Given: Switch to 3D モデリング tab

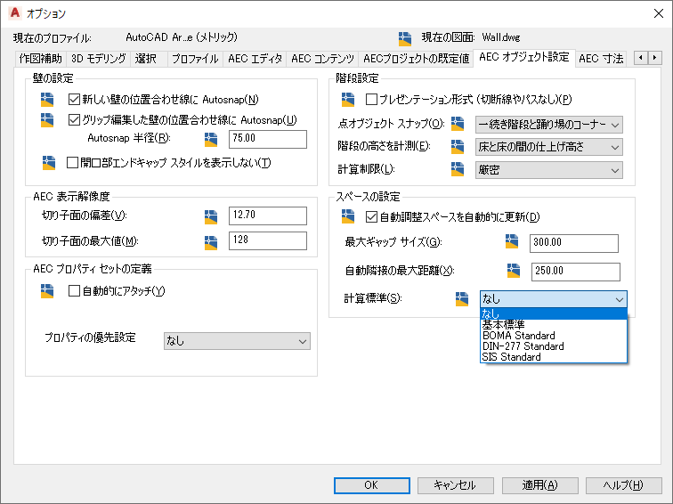Looking at the screenshot, I should [98, 59].
